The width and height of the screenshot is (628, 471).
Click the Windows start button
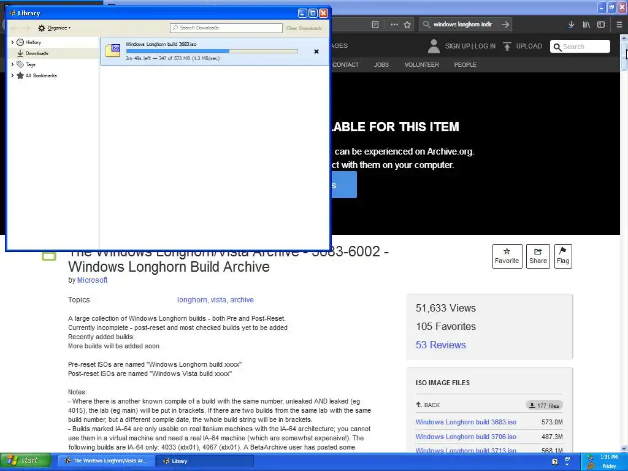pyautogui.click(x=26, y=461)
